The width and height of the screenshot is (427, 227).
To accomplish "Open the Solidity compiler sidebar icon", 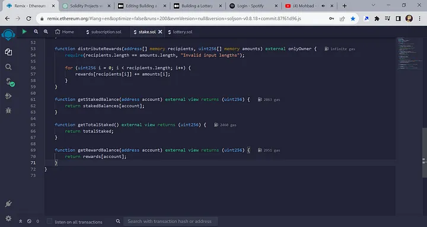I will point(10,82).
